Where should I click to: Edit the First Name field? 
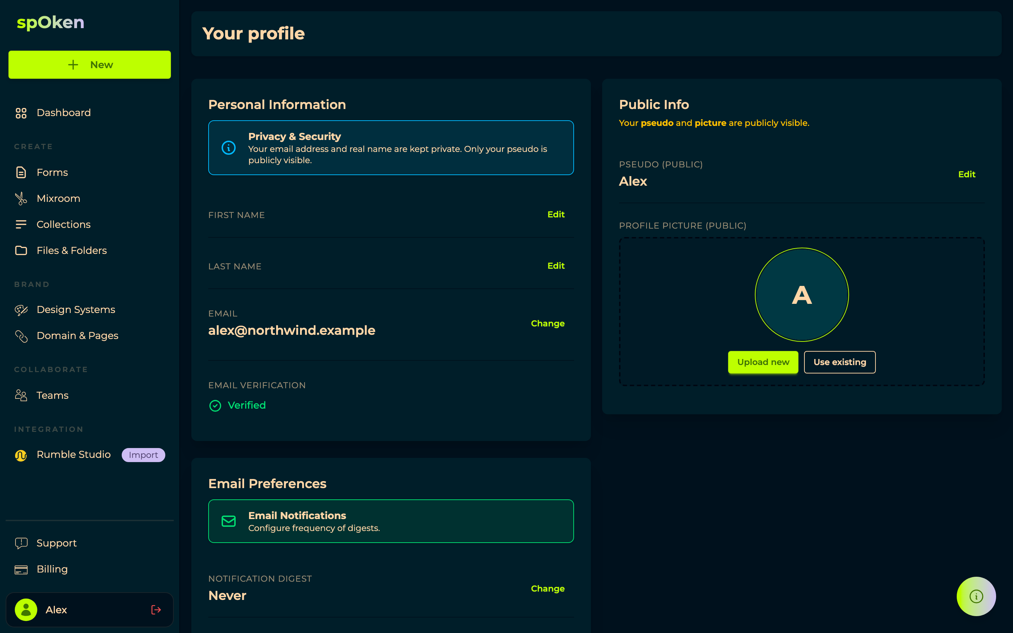(556, 215)
